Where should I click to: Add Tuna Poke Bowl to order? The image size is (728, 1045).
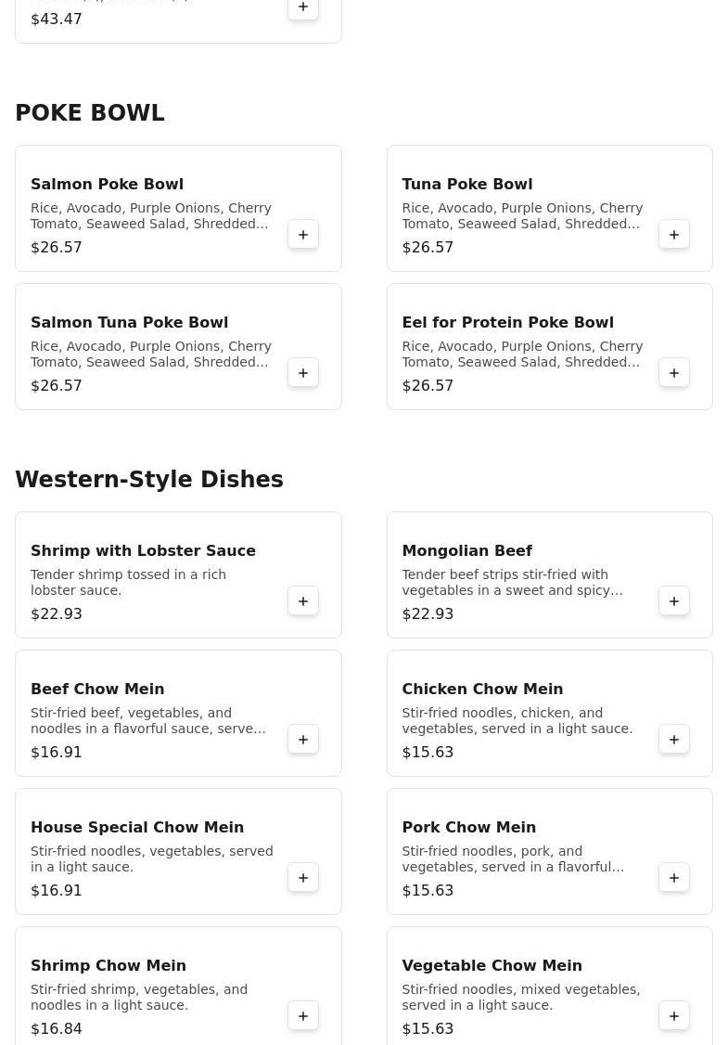click(674, 235)
